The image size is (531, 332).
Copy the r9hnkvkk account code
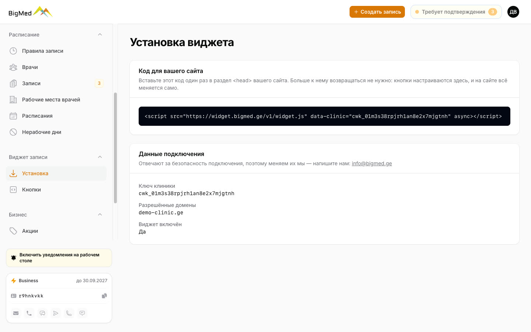pyautogui.click(x=104, y=296)
